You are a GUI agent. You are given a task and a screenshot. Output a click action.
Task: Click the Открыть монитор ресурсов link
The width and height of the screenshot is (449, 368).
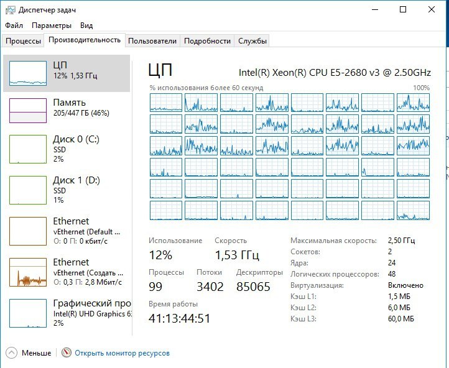122,352
